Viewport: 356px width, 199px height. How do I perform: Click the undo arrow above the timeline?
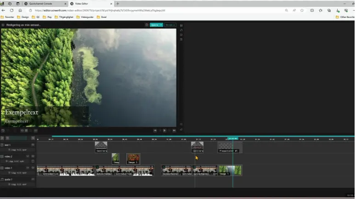3,131
